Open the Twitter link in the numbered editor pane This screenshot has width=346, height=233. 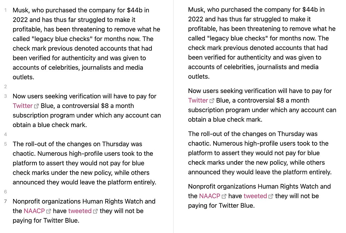click(22, 106)
